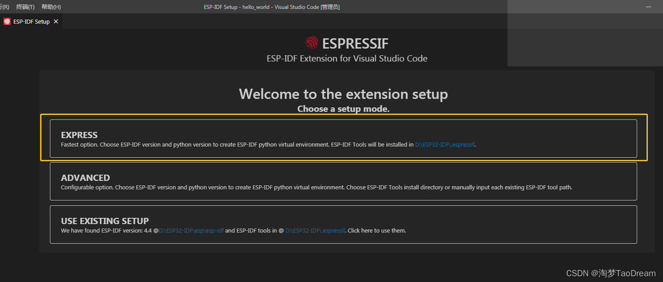Click the ESPRESSIF brand title text
The width and height of the screenshot is (663, 282).
point(355,43)
